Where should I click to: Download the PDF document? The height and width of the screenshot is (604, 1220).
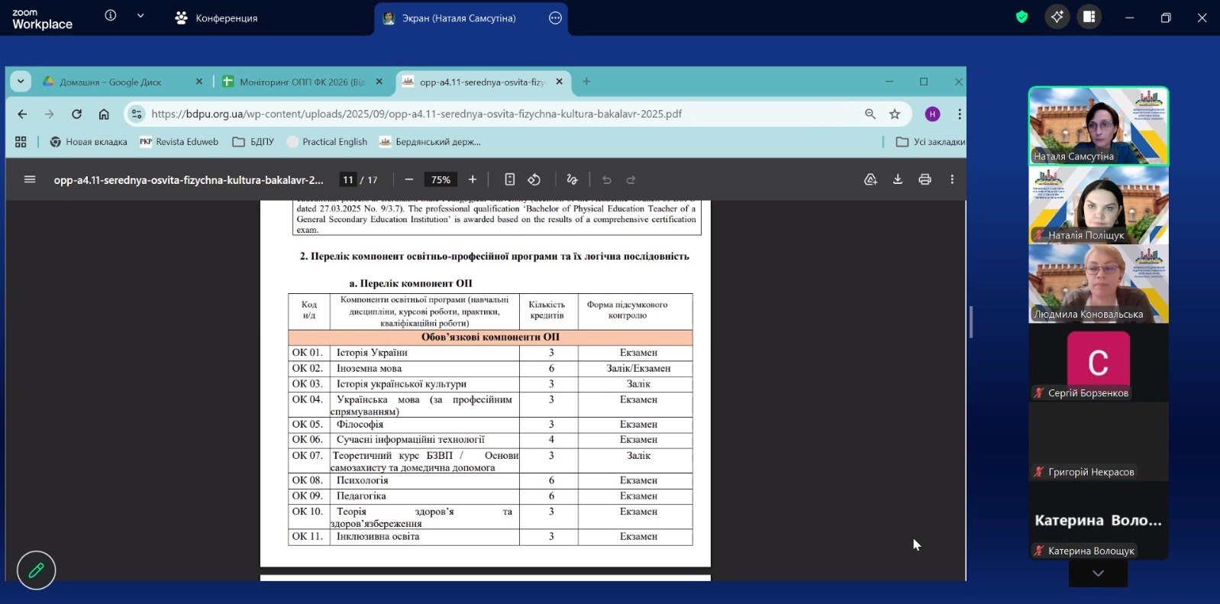coord(898,179)
